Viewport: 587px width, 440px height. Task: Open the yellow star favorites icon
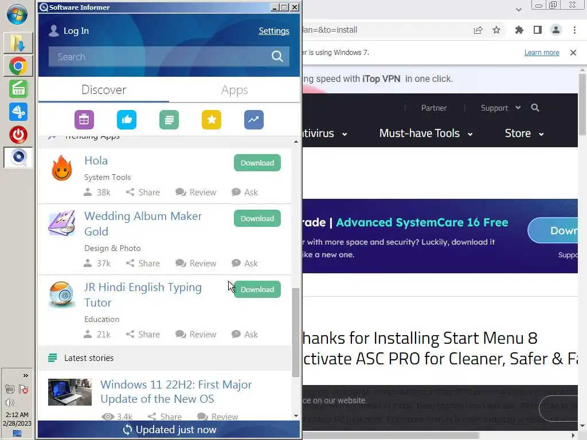[212, 120]
